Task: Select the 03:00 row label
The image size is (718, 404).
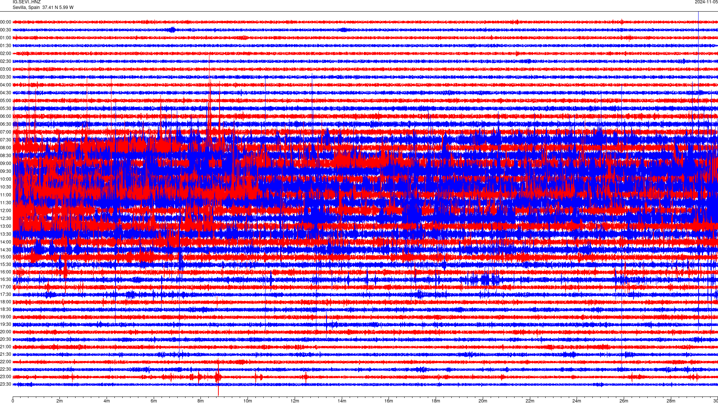Action: (6, 69)
